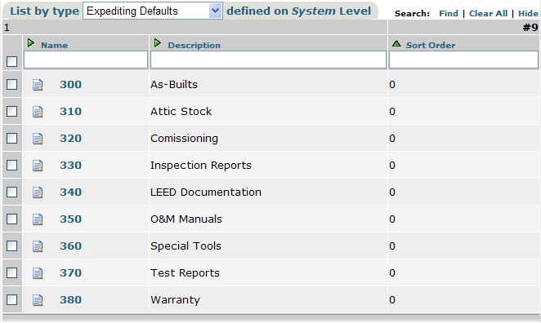The height and width of the screenshot is (323, 541).
Task: Open document icon for row 340
Action: pyautogui.click(x=38, y=192)
